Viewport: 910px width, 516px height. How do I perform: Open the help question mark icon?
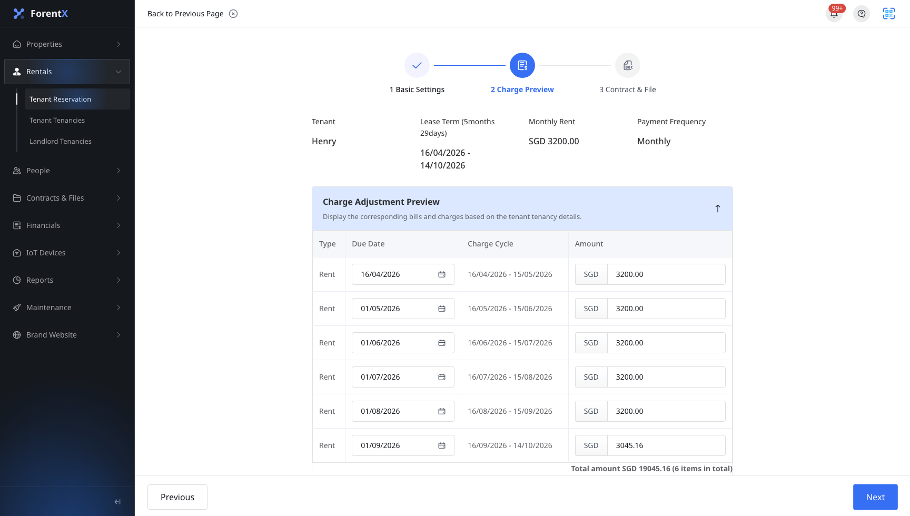tap(862, 14)
